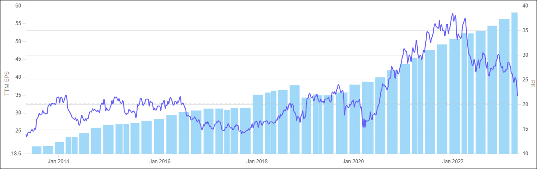
Task: Click the "45" tick on the left axis
Action: click(18, 59)
